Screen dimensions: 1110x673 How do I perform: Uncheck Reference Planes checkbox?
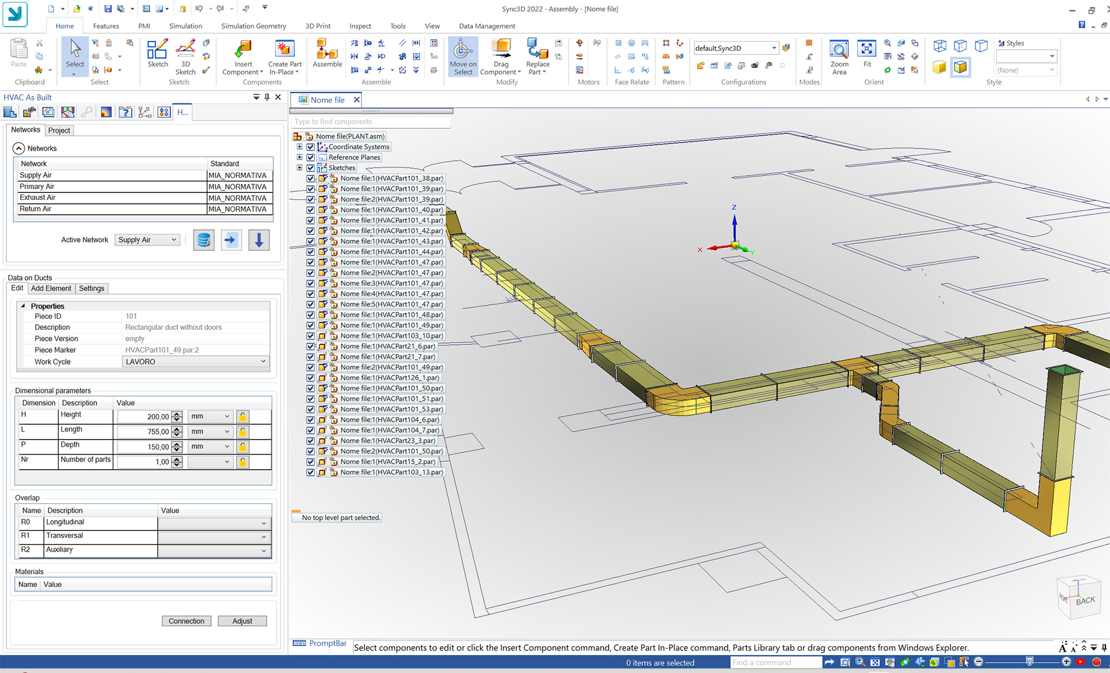tap(310, 157)
